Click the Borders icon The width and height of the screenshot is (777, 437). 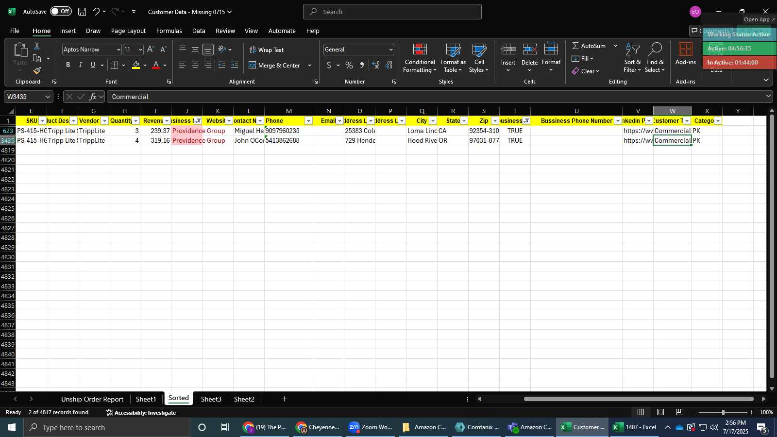click(115, 65)
